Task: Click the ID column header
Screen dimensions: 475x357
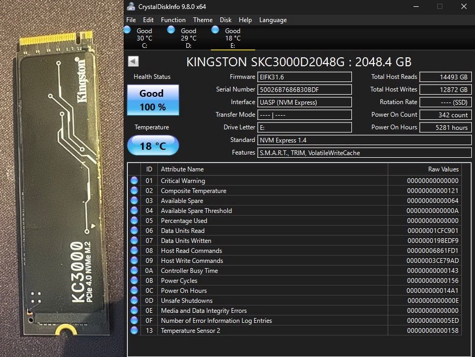Action: [x=149, y=169]
